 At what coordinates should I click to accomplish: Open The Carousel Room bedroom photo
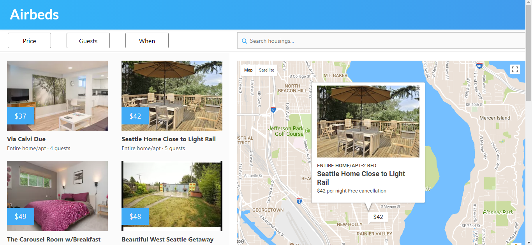[57, 196]
